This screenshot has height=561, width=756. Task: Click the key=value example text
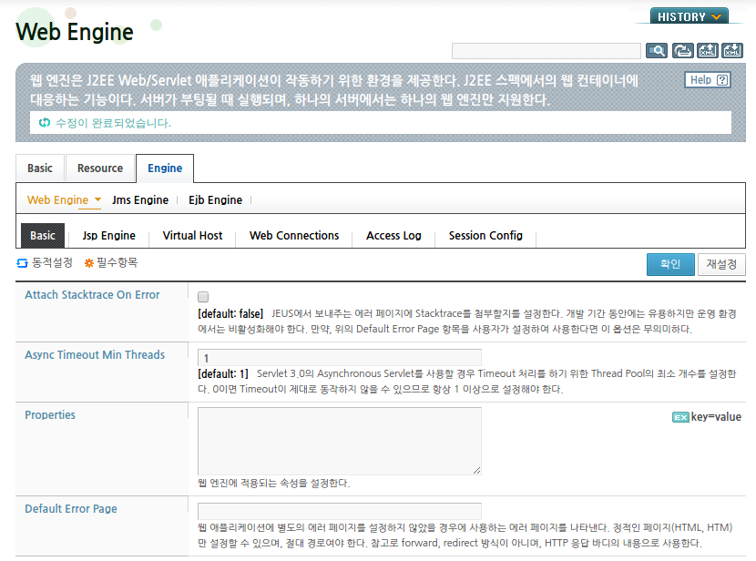click(x=716, y=417)
